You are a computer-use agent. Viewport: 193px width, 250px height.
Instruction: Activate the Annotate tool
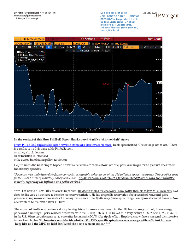point(83,51)
